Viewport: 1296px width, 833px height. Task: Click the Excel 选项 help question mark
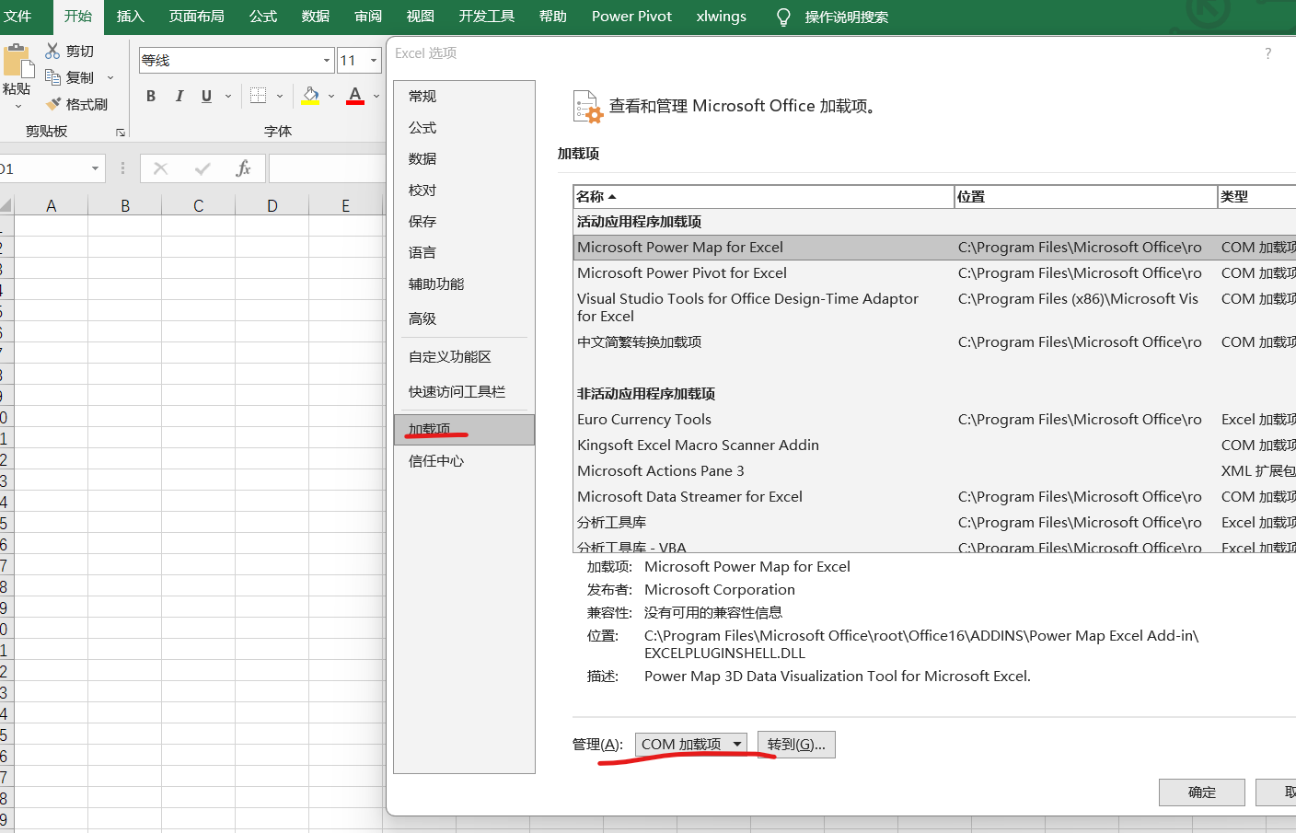1268,53
